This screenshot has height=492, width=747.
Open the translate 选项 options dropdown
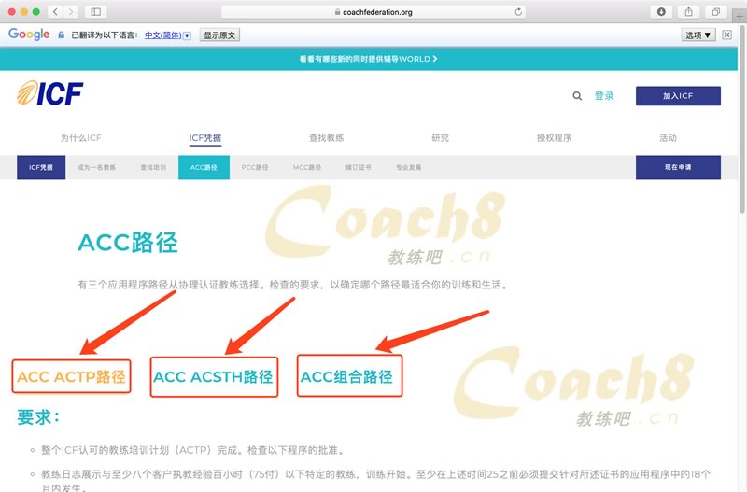tap(698, 35)
